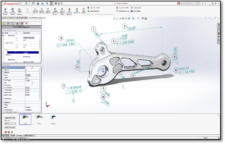225x144 pixels.
Task: Open the FeatureManager tab icon in left panel
Action: pyautogui.click(x=4, y=24)
